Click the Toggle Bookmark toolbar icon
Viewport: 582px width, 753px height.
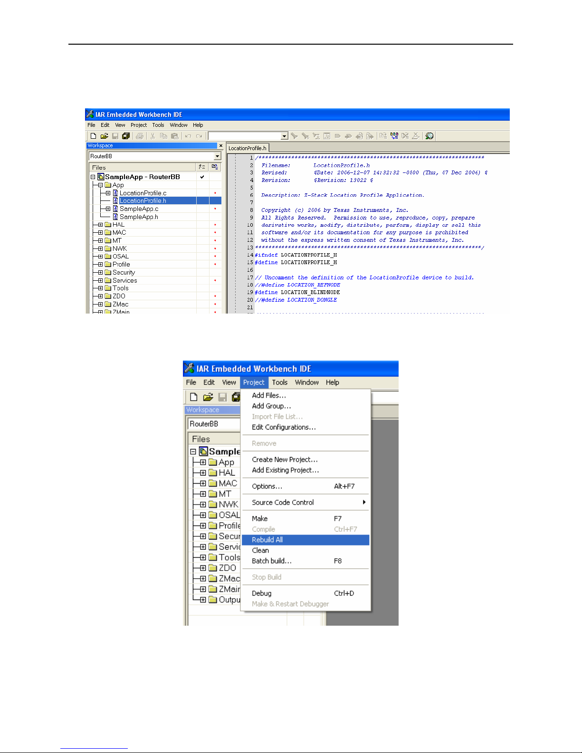[337, 136]
